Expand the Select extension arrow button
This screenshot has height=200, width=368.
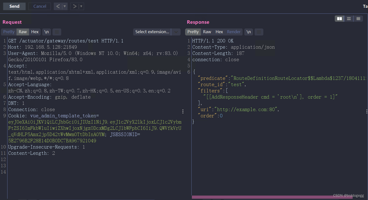(176, 32)
